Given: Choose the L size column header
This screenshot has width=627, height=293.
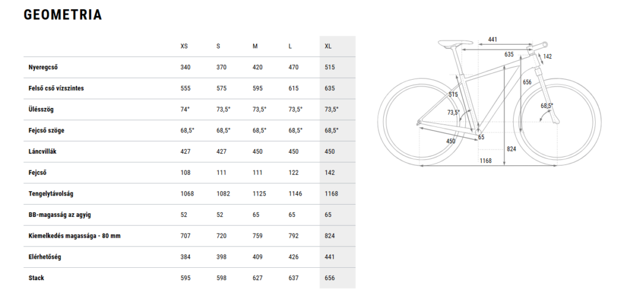Looking at the screenshot, I should coord(290,47).
